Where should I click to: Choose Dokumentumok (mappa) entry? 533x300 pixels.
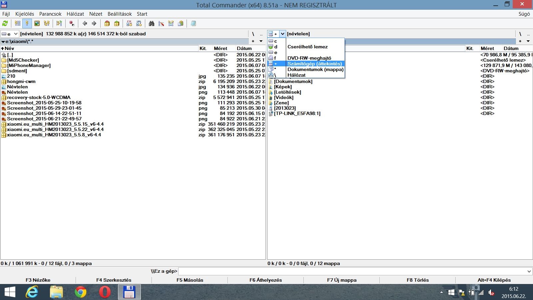306,69
